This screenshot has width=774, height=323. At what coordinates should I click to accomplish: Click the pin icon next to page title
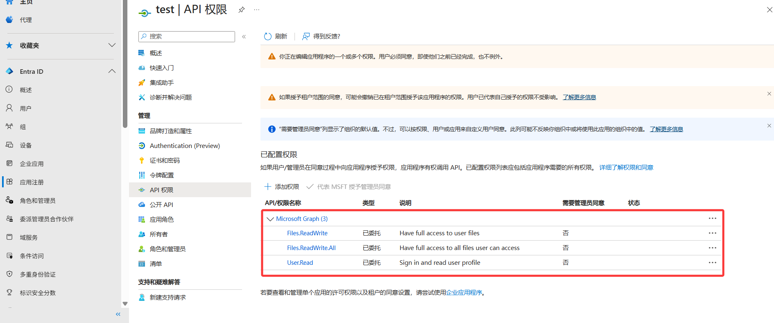click(x=242, y=10)
